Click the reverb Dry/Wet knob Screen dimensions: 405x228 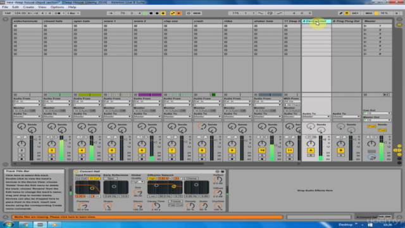[218, 205]
